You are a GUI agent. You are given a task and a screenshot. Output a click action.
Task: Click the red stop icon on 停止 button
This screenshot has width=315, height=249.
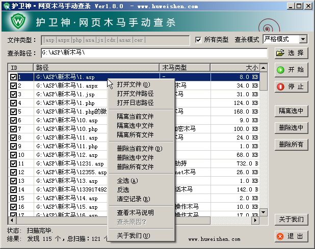point(280,87)
